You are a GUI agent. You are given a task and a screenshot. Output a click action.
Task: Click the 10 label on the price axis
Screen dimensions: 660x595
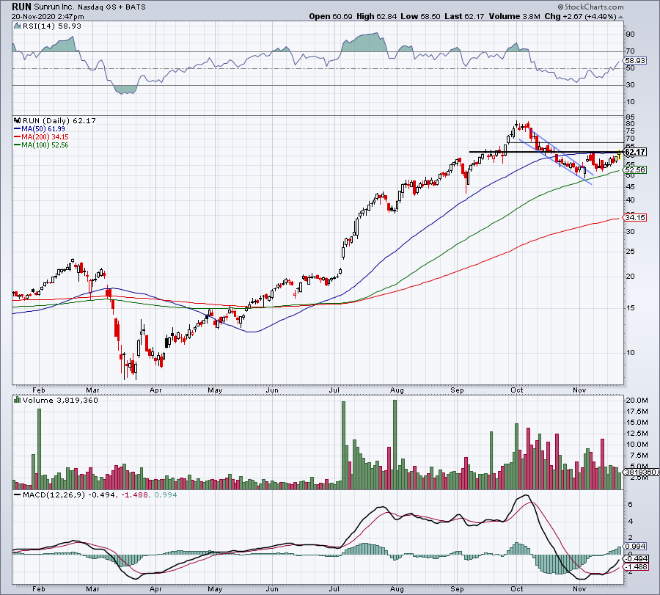(x=630, y=352)
